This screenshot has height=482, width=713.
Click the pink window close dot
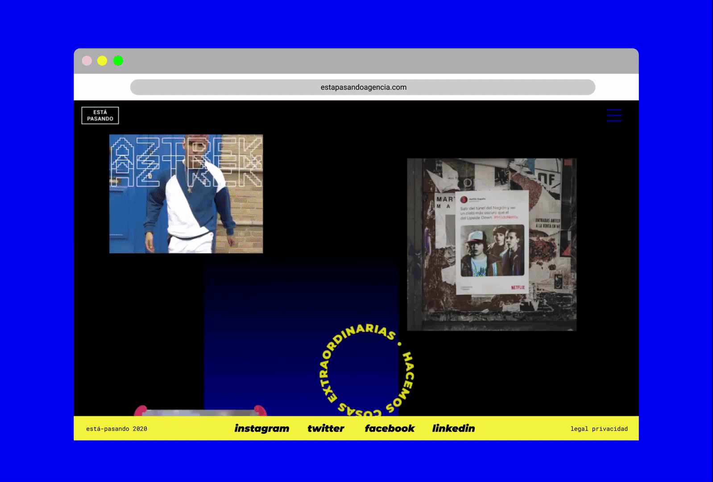click(87, 61)
